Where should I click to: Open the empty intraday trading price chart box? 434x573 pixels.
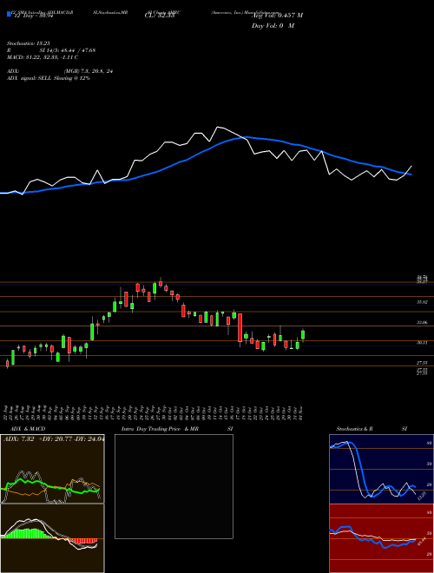tap(174, 486)
